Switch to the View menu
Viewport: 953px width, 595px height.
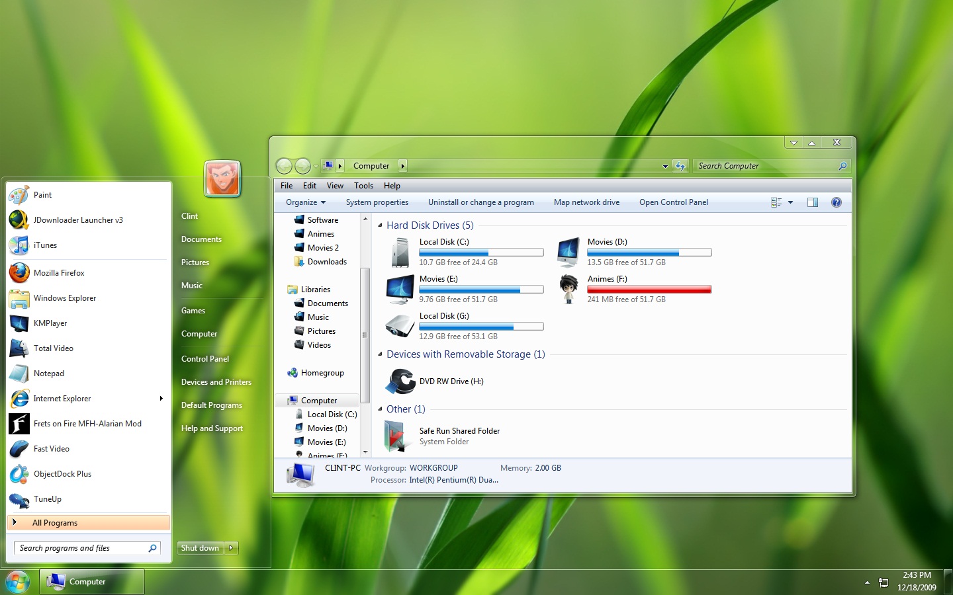click(336, 186)
